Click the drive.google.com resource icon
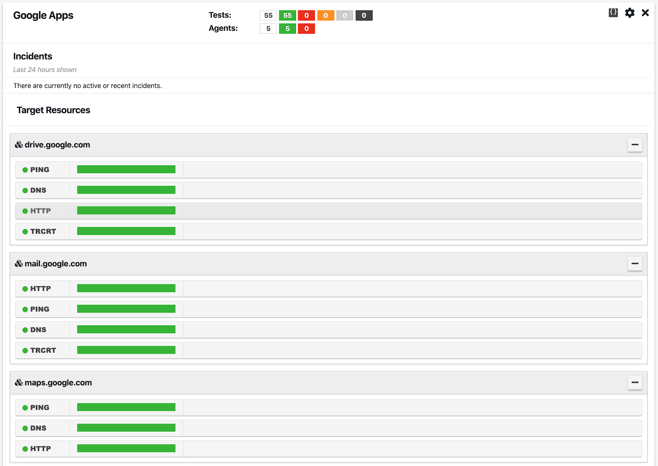 coord(19,145)
